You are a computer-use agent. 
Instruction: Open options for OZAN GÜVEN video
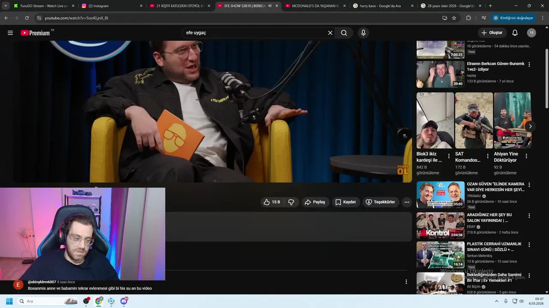point(529,185)
